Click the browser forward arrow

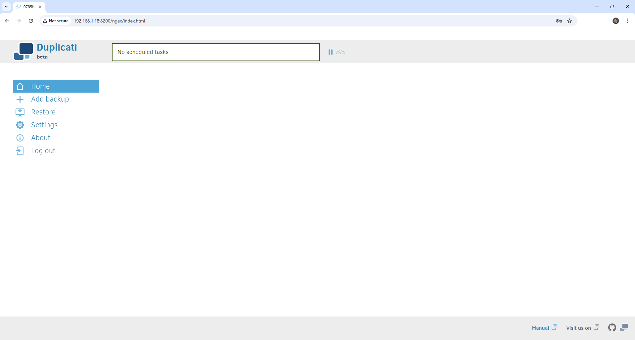(19, 21)
